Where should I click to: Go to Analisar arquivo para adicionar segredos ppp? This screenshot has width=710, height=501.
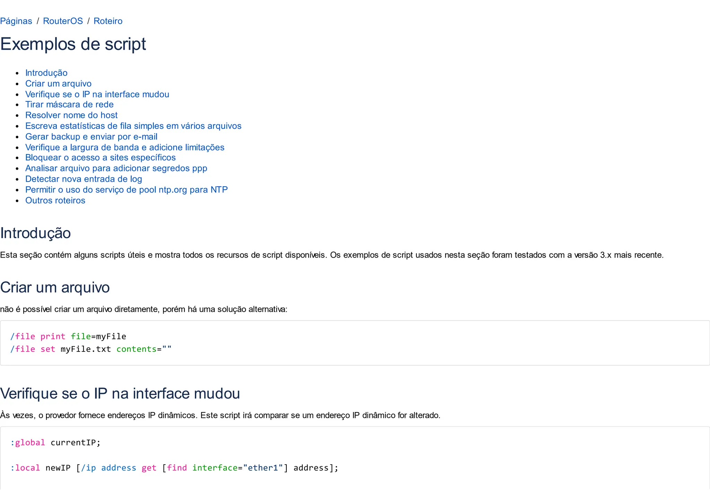pos(116,168)
